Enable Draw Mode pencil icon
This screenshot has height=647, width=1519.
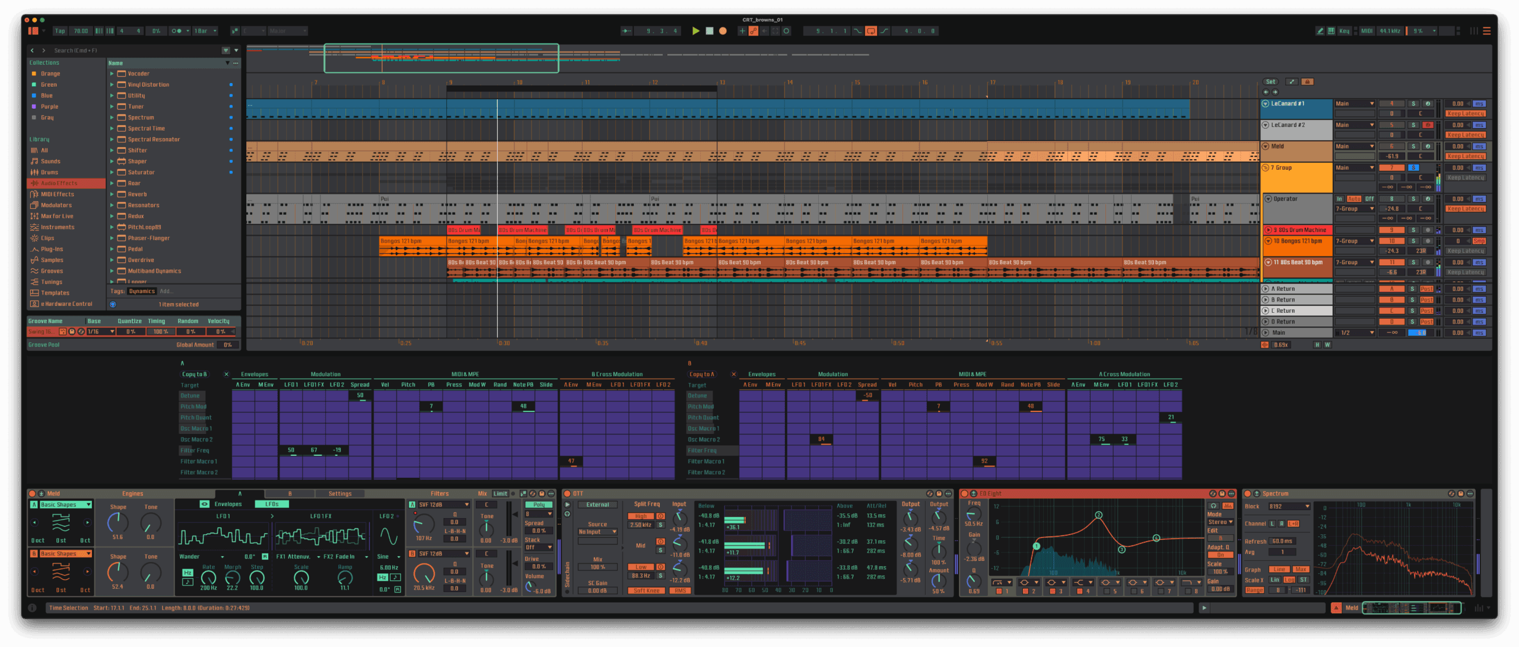point(1320,31)
